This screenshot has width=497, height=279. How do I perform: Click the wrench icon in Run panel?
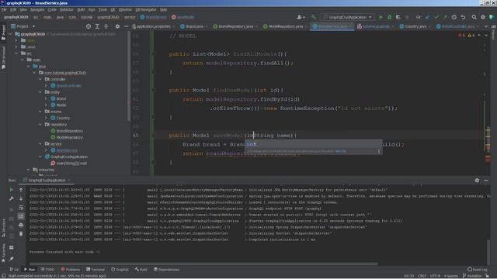(x=12, y=198)
